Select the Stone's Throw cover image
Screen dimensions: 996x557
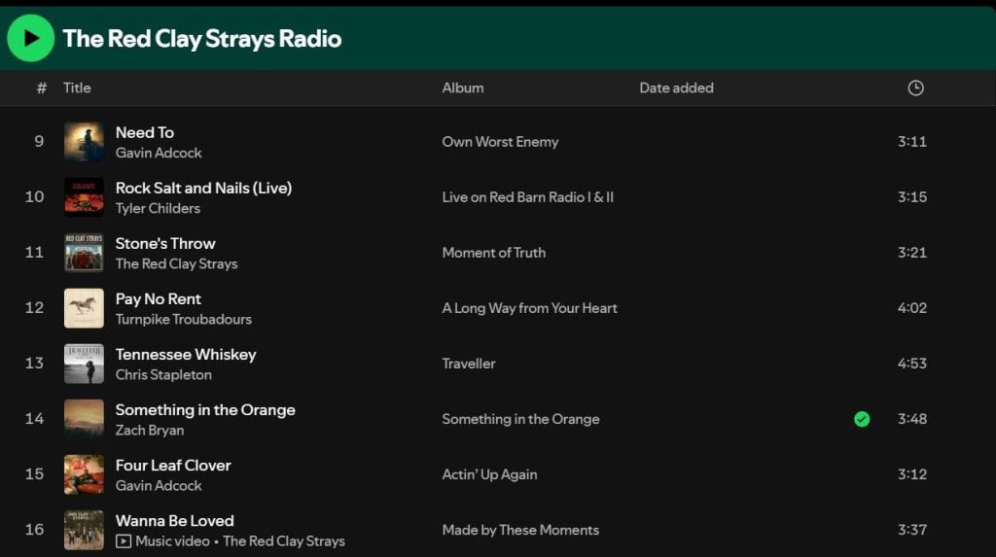[x=84, y=253]
